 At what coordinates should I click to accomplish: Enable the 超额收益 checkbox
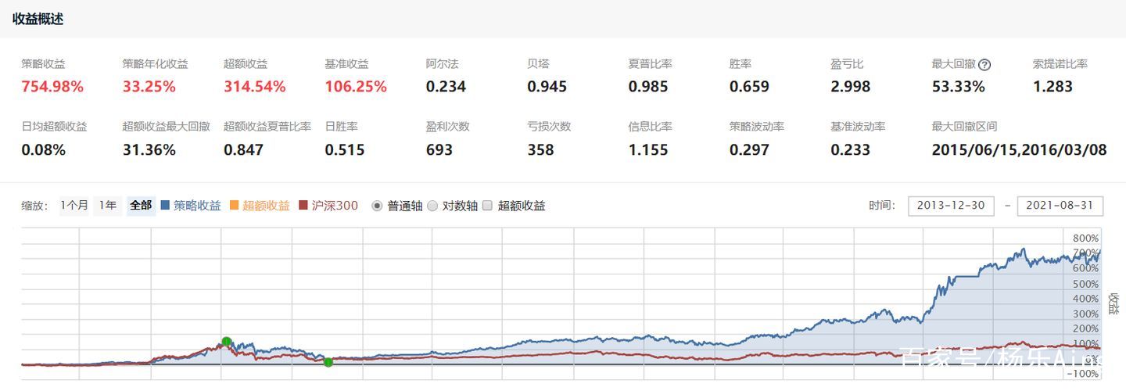(x=487, y=206)
